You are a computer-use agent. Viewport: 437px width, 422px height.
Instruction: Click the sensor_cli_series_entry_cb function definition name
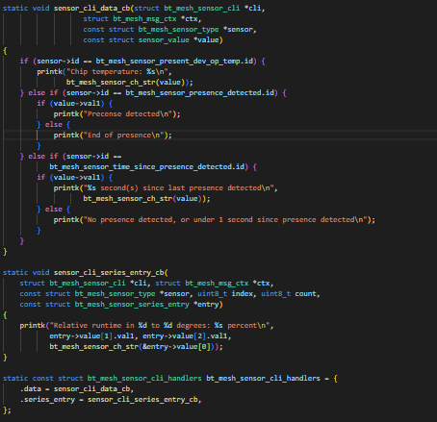click(109, 272)
